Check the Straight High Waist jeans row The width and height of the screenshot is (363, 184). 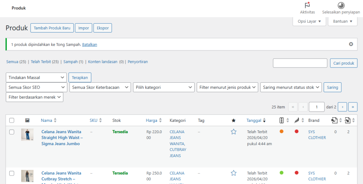pos(12,132)
